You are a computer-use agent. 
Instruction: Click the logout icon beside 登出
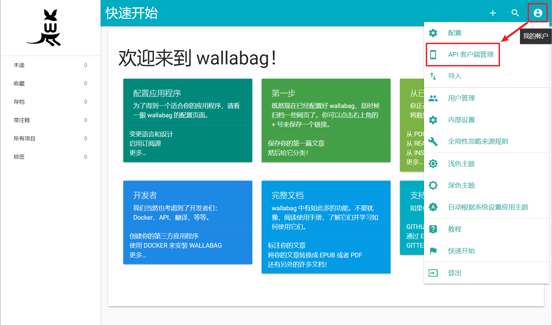[433, 273]
